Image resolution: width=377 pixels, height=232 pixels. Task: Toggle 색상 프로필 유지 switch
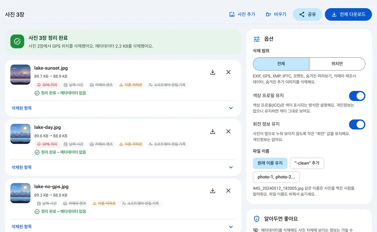coord(357,96)
